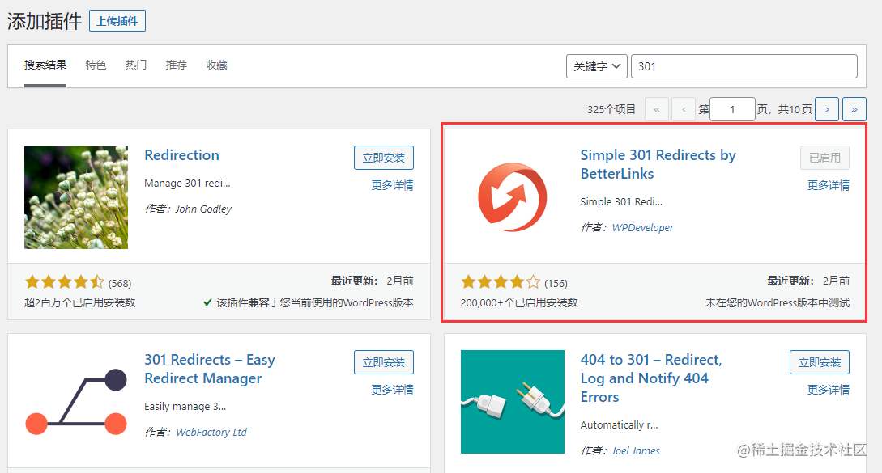Open the WPDeveloper author link
This screenshot has width=882, height=473.
pos(642,227)
